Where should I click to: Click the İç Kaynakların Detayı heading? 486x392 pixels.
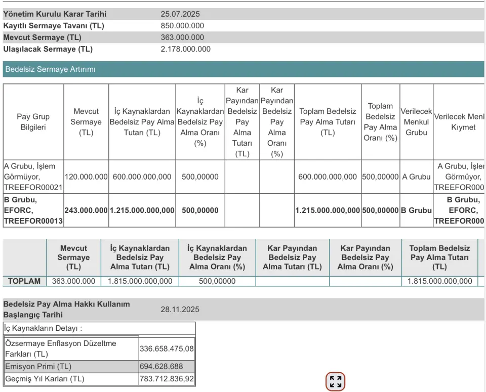43,328
